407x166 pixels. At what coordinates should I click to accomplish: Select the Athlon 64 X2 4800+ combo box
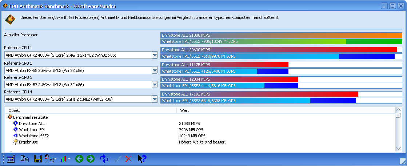coord(81,55)
